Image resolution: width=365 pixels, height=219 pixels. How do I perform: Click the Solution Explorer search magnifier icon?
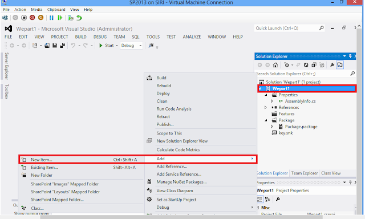[352, 74]
